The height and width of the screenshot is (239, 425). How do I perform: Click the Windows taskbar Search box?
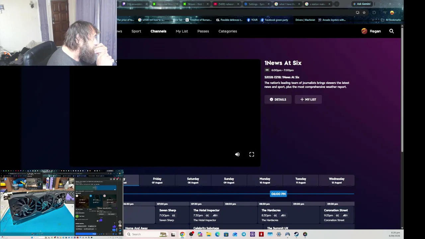(146, 234)
